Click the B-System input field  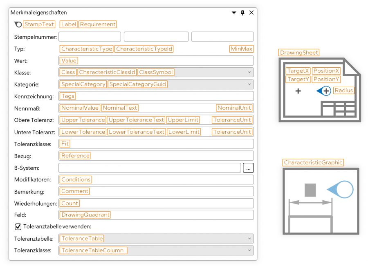point(150,168)
